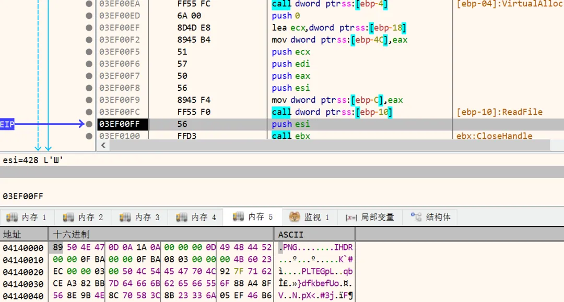Click the esi=428 info line

[33, 160]
